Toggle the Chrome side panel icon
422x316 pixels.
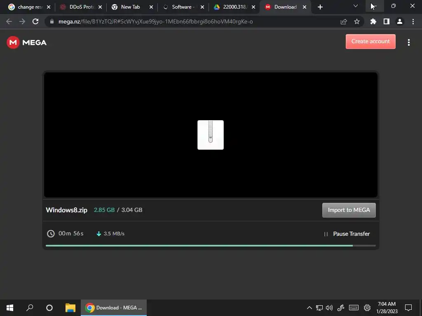tap(387, 21)
